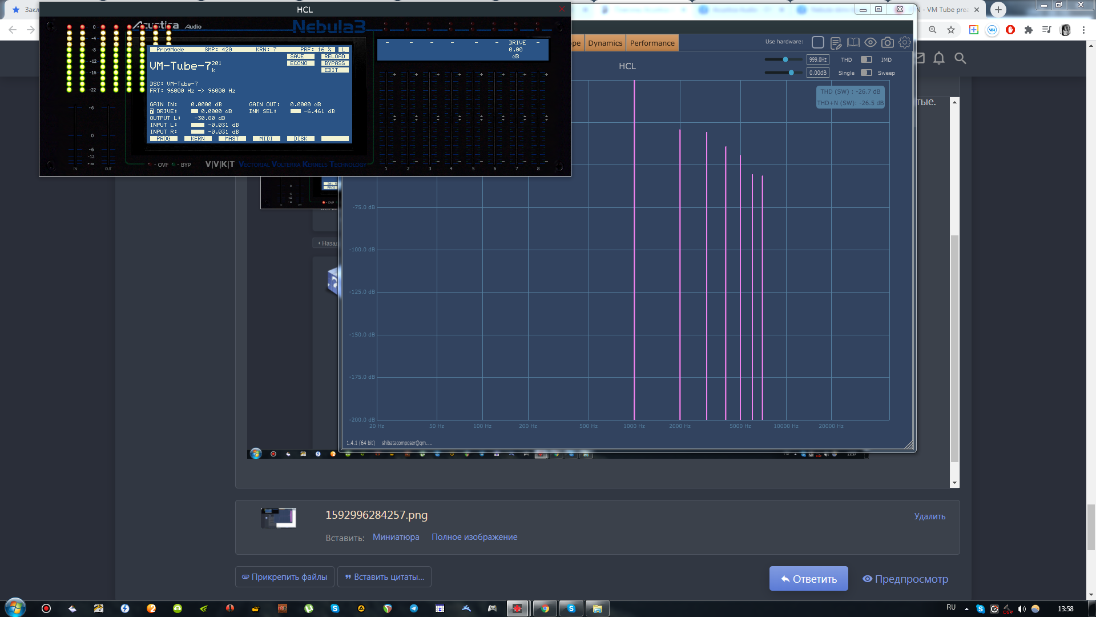1096x617 pixels.
Task: Close the VM Tube pre browser tab
Action: coord(977,10)
